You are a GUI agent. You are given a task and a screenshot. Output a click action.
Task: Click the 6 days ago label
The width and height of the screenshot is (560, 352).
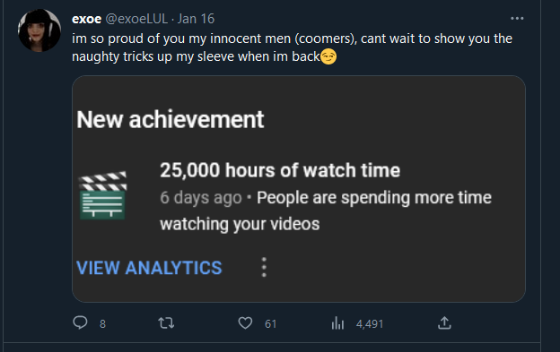(201, 198)
